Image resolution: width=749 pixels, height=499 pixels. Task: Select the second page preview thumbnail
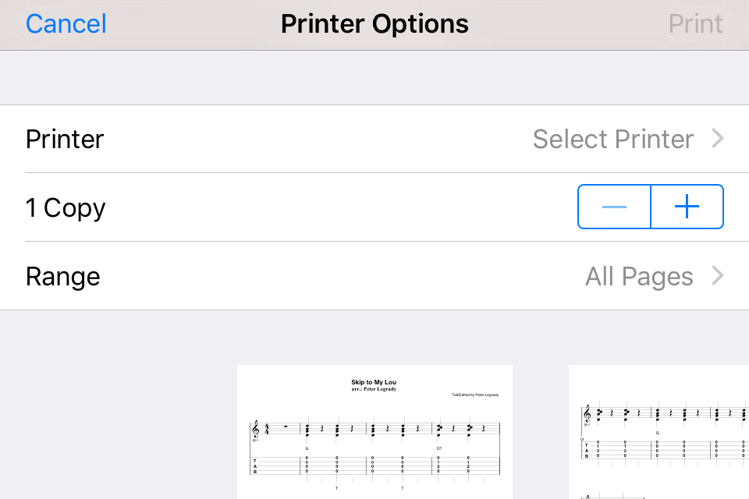point(658,431)
